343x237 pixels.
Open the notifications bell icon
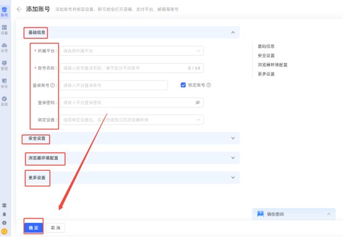click(x=4, y=214)
